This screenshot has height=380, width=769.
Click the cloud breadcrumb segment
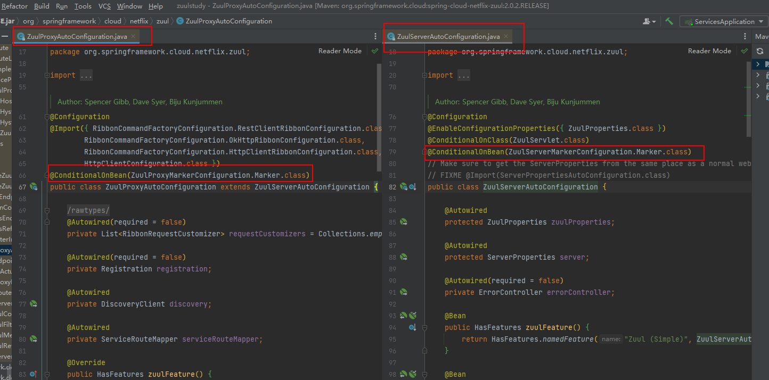point(113,21)
